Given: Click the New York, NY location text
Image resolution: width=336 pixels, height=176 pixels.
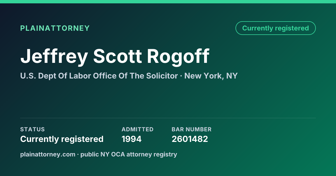Looking at the screenshot, I should (211, 76).
